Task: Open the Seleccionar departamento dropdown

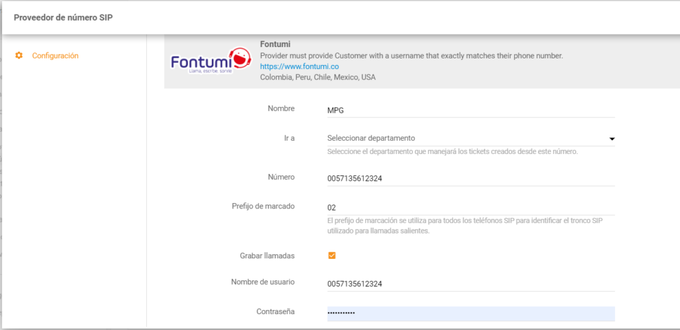Action: tap(465, 138)
